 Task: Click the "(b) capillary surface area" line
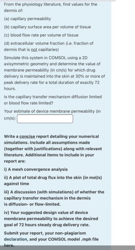(x=47, y=27)
